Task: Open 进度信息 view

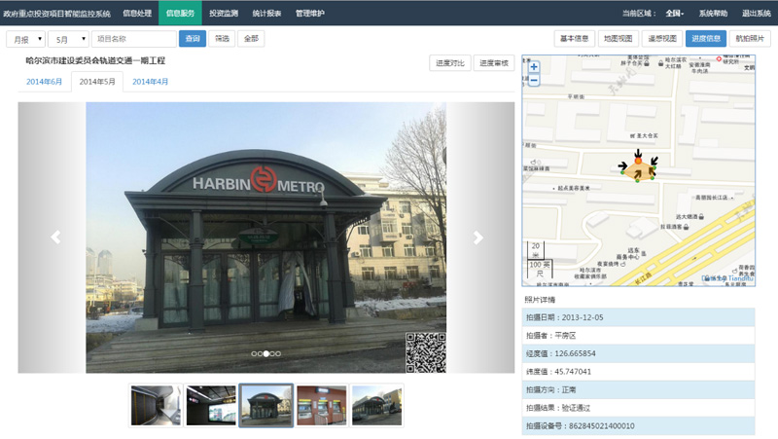Action: [x=706, y=39]
